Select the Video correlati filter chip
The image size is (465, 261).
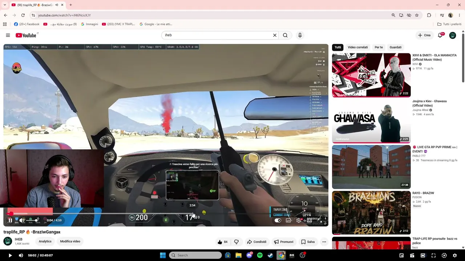pos(357,47)
